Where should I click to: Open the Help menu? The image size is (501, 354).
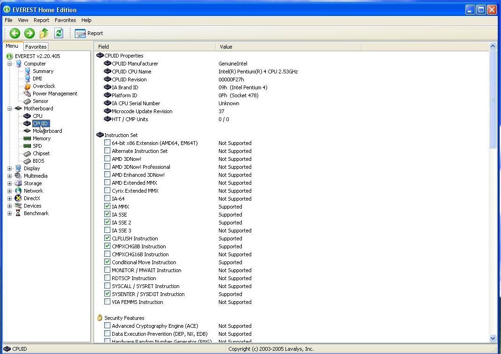coord(86,20)
